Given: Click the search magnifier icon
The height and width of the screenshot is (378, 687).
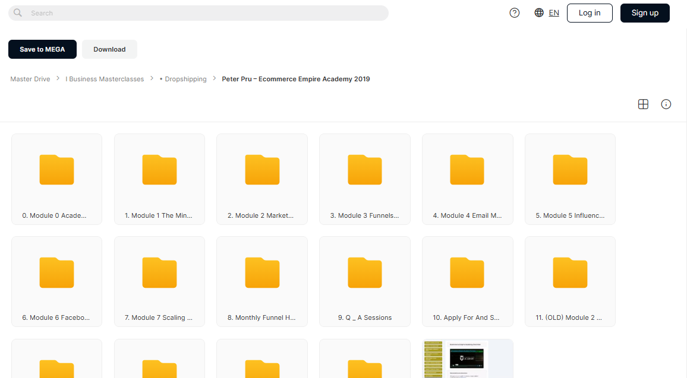Looking at the screenshot, I should [x=17, y=12].
